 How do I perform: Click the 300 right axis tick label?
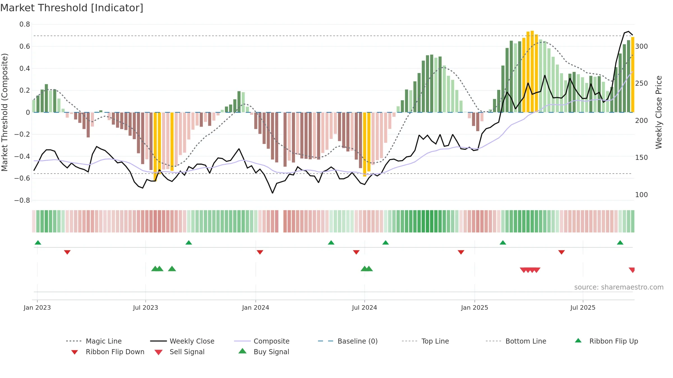tap(642, 46)
